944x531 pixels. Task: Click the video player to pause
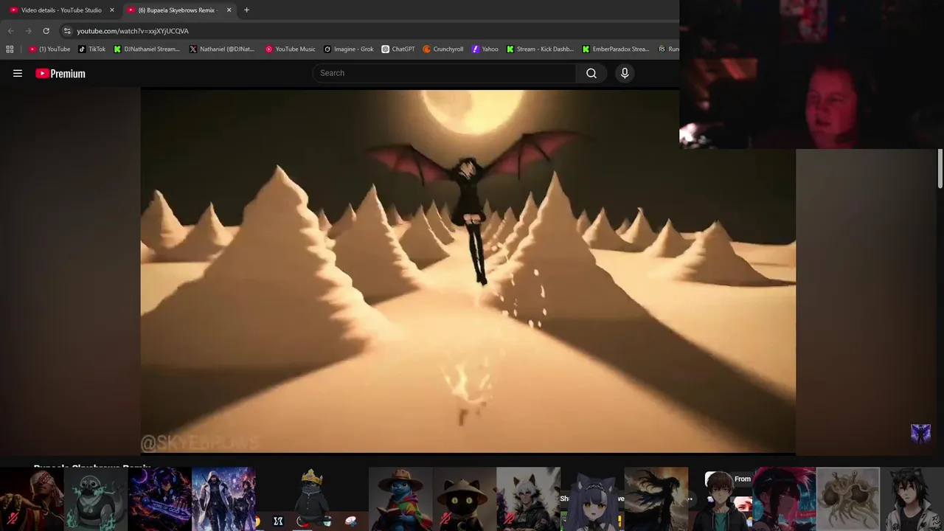point(468,271)
